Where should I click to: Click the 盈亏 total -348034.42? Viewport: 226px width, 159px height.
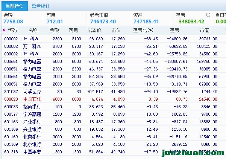[x=190, y=21]
